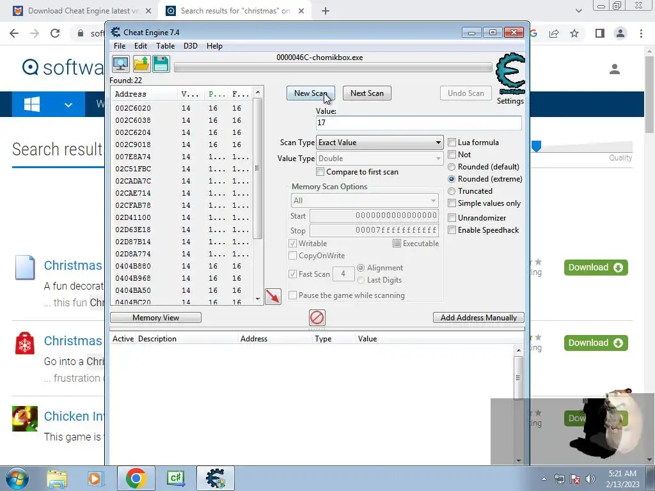Click the red arrow copy-to-address-list icon

click(272, 297)
